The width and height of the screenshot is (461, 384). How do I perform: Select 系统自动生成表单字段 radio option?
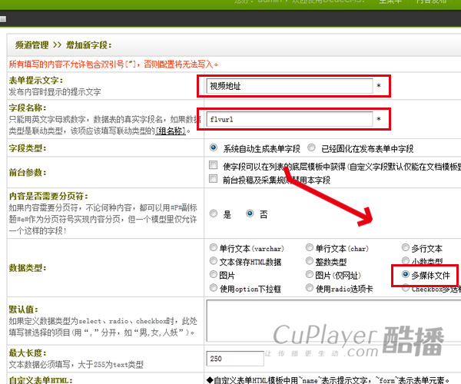214,147
